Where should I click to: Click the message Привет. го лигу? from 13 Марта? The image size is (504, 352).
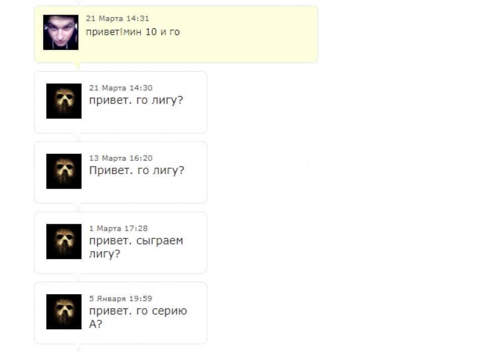(137, 170)
